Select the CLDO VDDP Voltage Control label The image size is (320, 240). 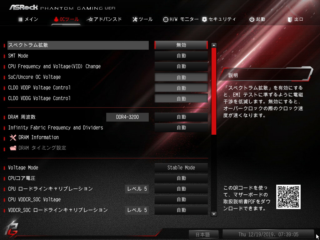[x=39, y=87]
